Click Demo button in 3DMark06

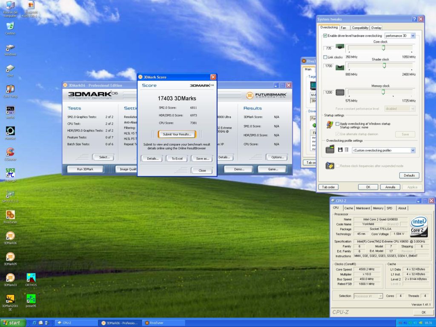pyautogui.click(x=238, y=169)
